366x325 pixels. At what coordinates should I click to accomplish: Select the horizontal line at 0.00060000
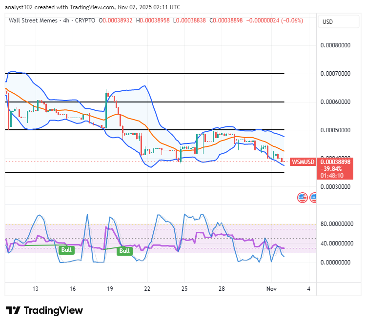[145, 102]
